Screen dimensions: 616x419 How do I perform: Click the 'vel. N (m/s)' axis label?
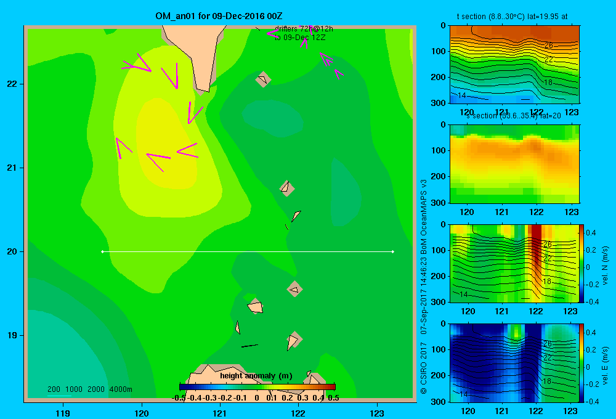pyautogui.click(x=605, y=266)
